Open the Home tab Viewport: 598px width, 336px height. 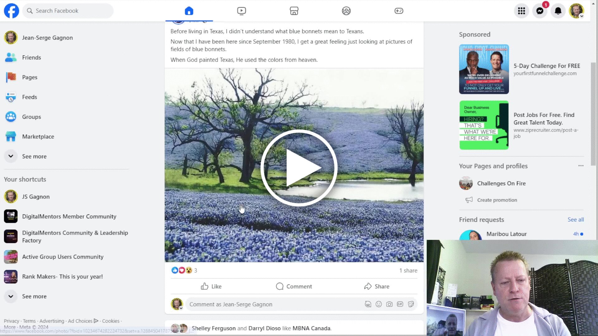click(x=189, y=11)
